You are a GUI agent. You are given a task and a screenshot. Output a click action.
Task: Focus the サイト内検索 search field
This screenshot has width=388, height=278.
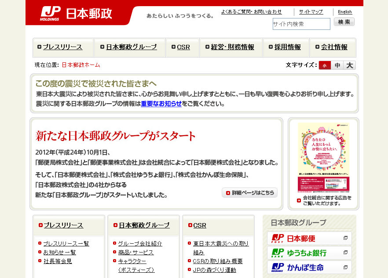(301, 24)
